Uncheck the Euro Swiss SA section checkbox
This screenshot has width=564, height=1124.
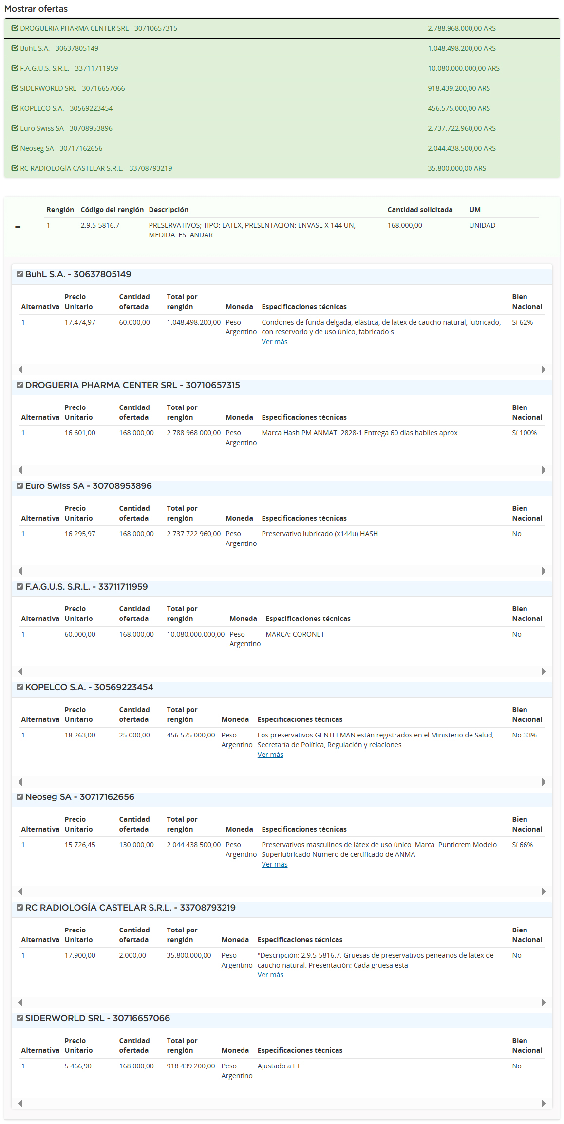20,486
